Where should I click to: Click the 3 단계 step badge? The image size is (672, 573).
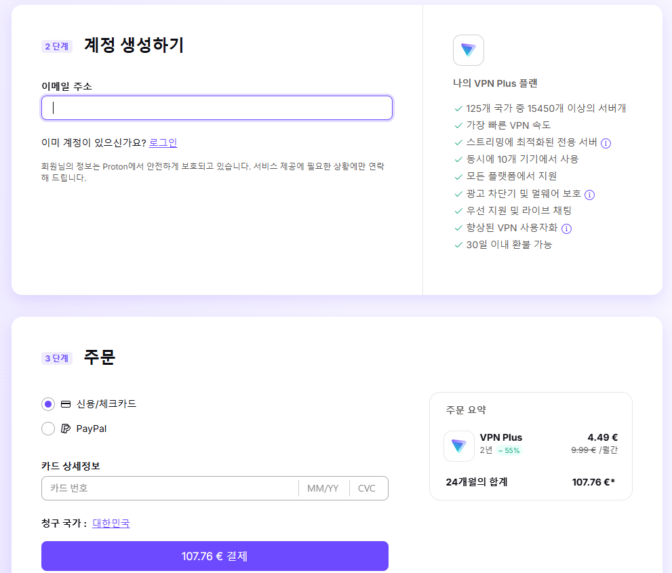tap(56, 358)
